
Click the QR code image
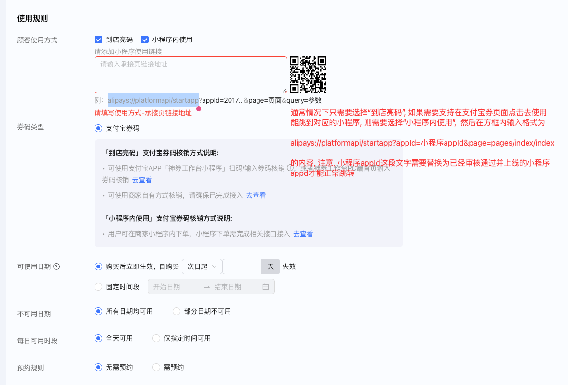coord(308,75)
